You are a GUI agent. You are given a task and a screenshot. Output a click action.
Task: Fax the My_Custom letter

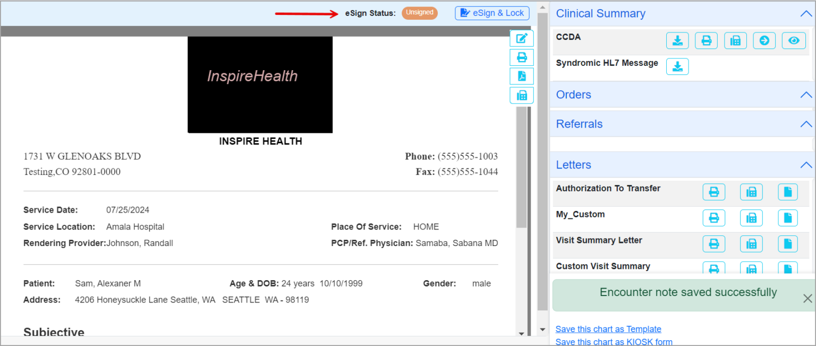tap(751, 218)
